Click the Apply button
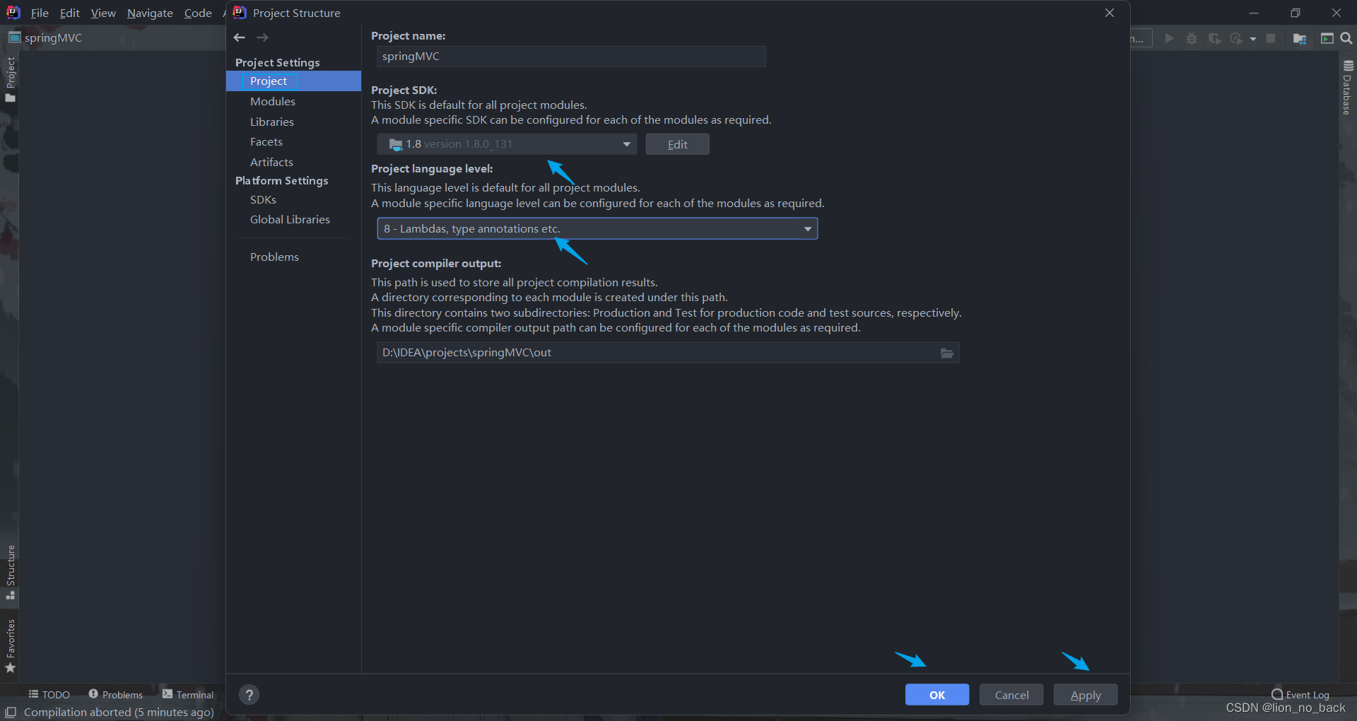The height and width of the screenshot is (721, 1357). [x=1086, y=695]
